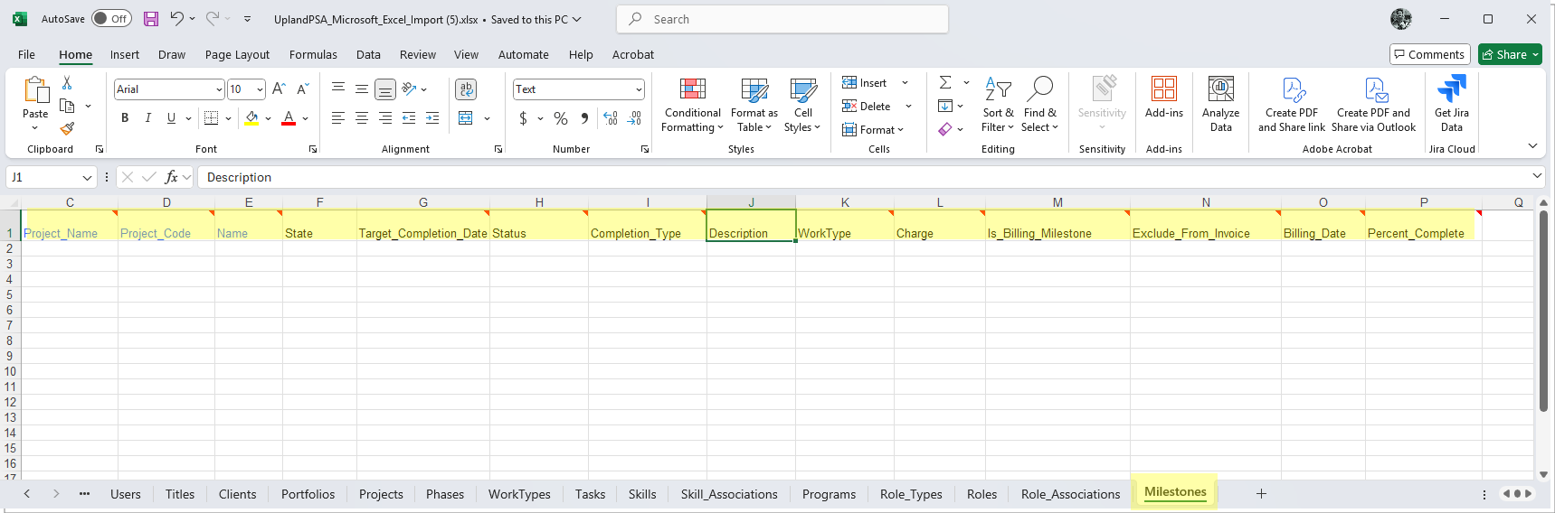
Task: Click the Percent Style icon
Action: click(561, 118)
